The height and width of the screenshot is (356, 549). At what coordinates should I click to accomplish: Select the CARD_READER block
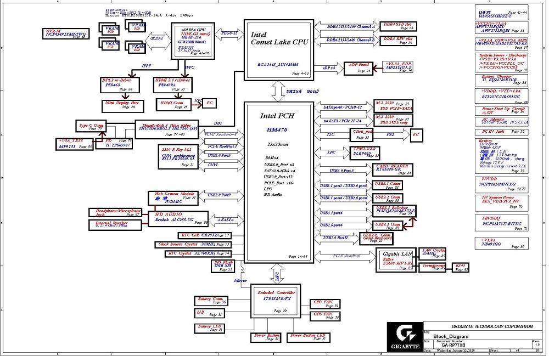pyautogui.click(x=392, y=169)
